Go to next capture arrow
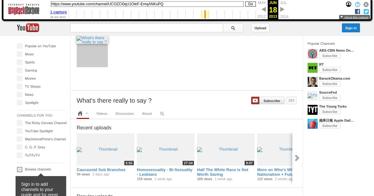The height and width of the screenshot is (196, 374). pyautogui.click(x=282, y=10)
